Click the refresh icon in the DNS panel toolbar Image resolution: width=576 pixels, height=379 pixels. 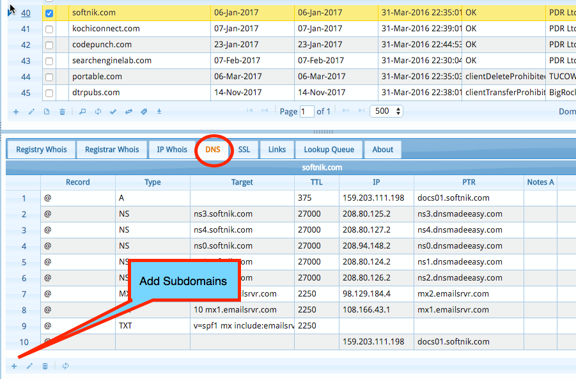tap(65, 366)
